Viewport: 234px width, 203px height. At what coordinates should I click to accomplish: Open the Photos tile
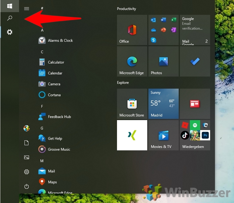point(164,61)
